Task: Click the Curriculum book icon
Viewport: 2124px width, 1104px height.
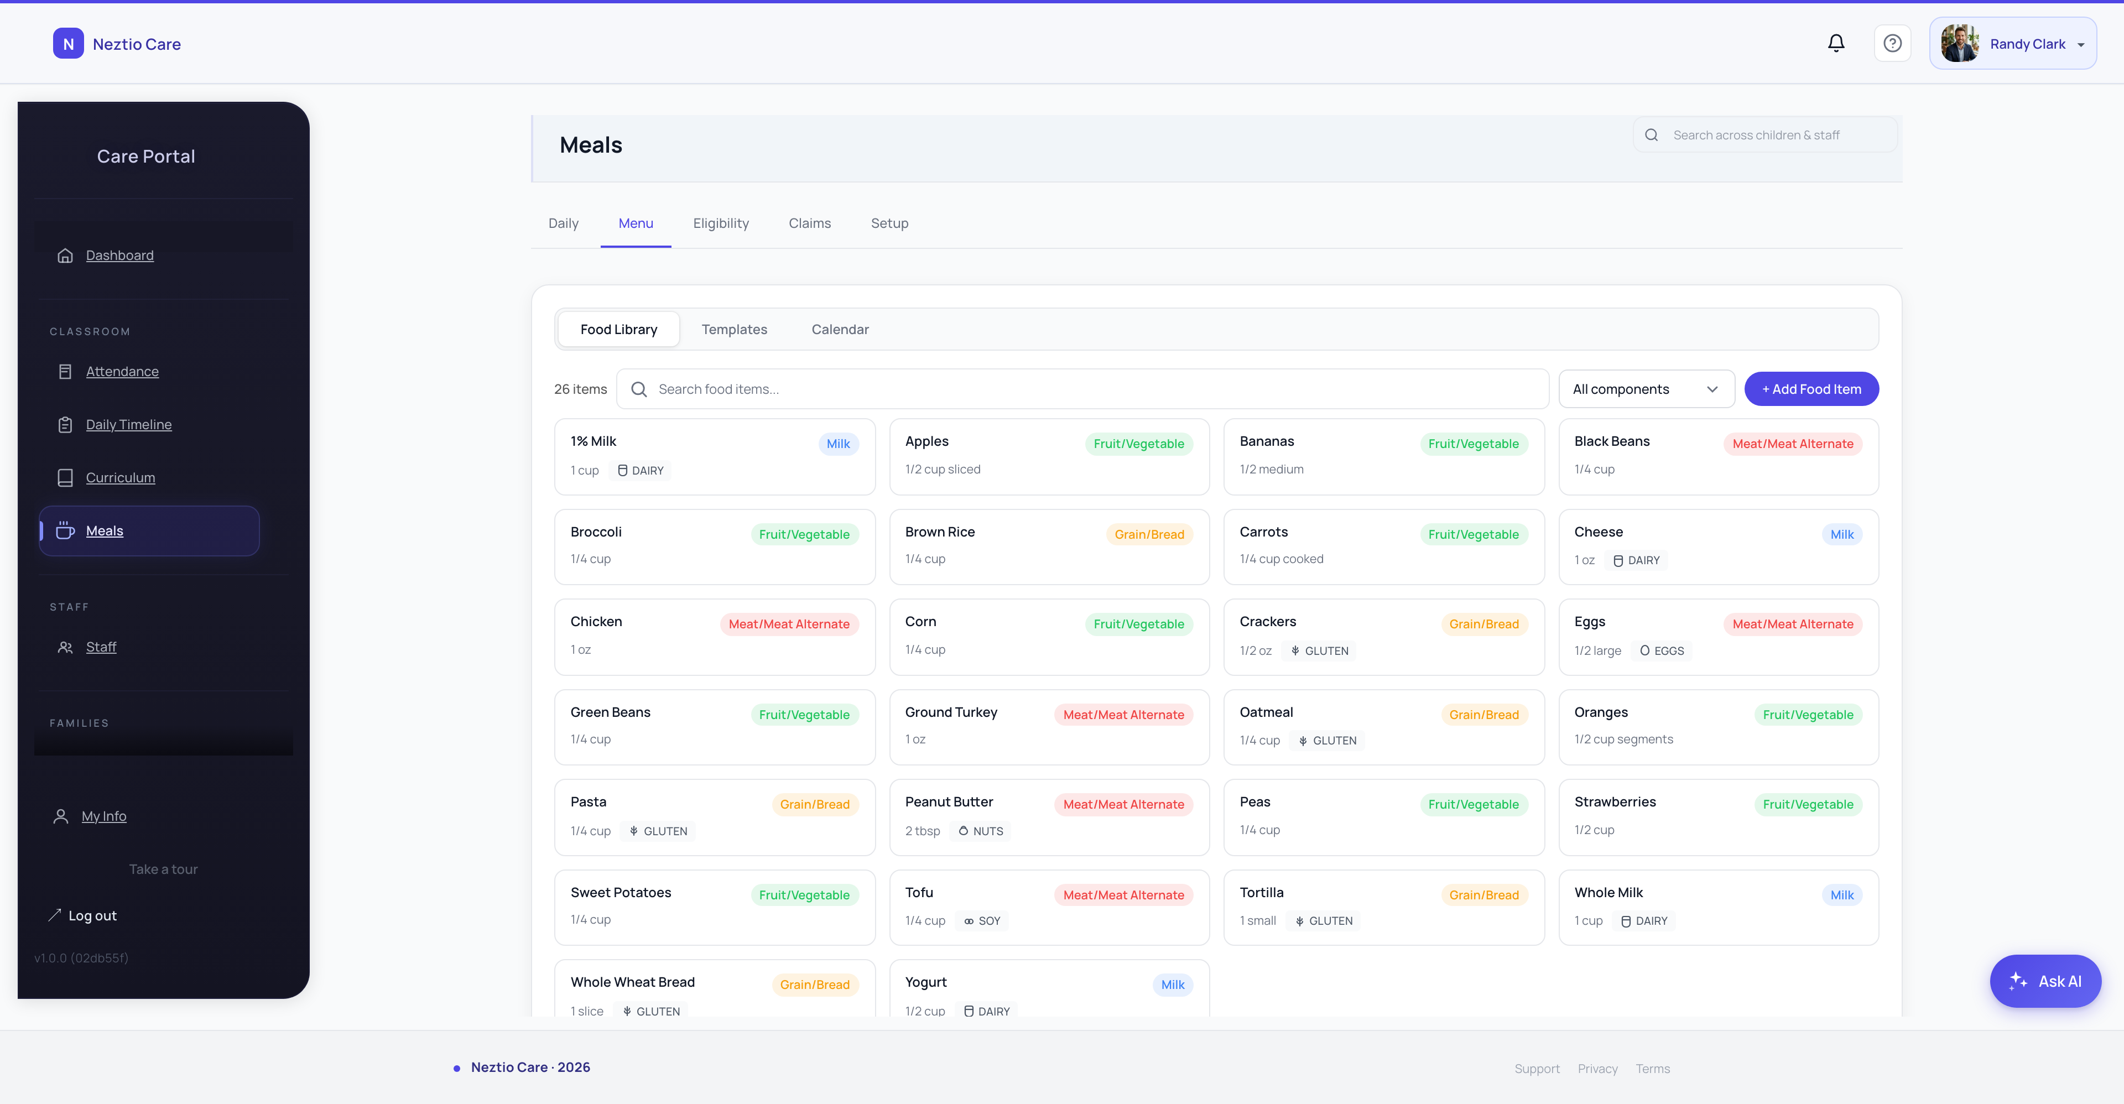Action: click(65, 477)
